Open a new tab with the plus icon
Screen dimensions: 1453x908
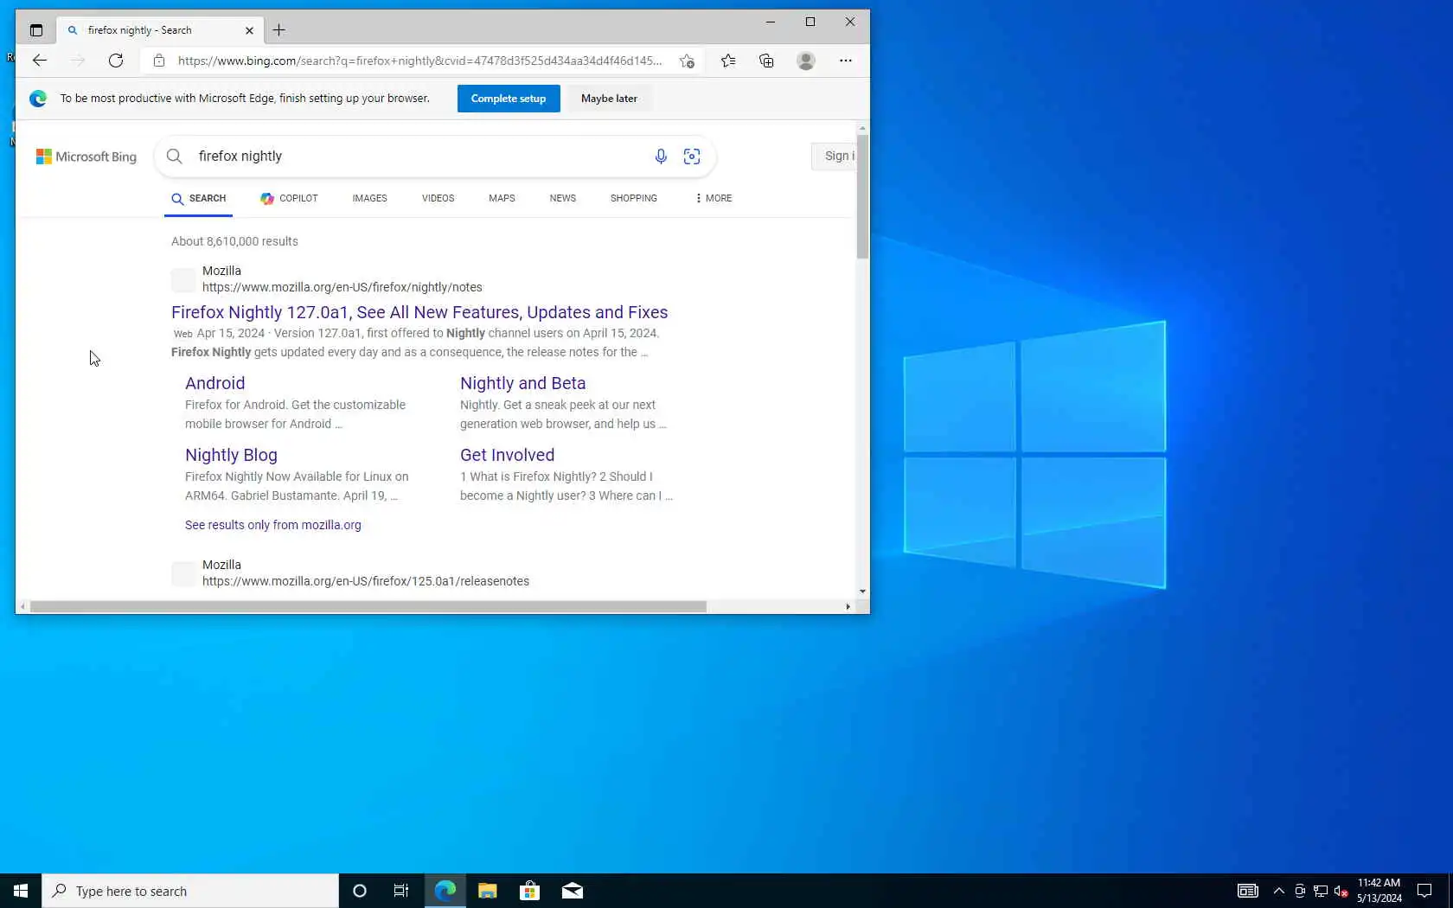click(278, 30)
